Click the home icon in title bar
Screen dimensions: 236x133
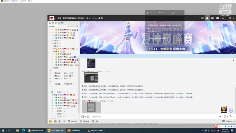(x=207, y=18)
